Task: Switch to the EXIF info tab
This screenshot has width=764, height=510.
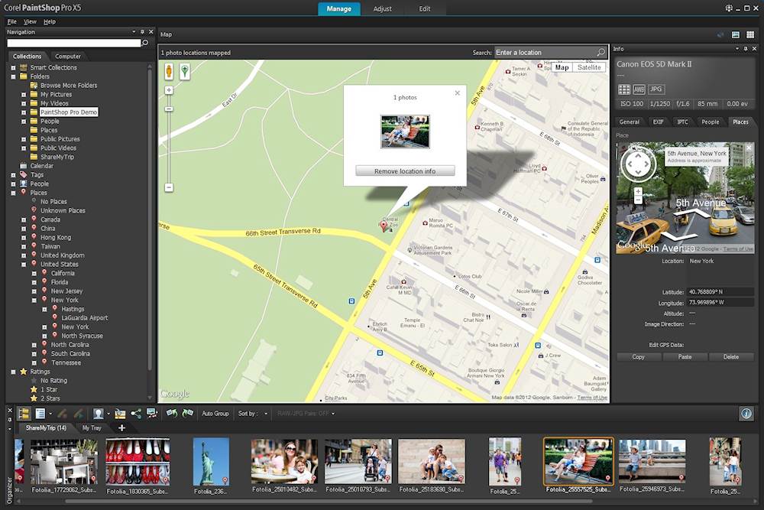Action: click(657, 122)
